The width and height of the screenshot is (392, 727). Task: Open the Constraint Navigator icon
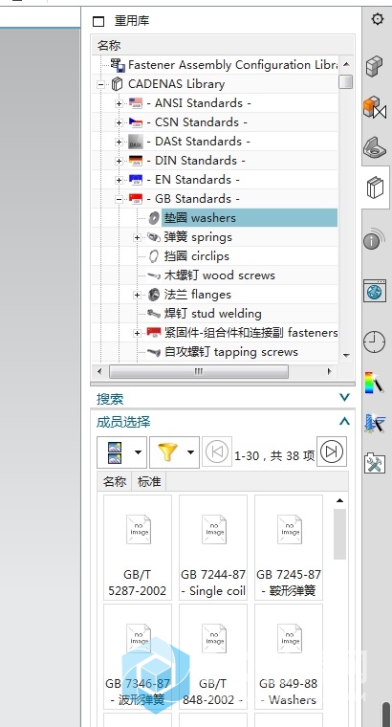375,107
